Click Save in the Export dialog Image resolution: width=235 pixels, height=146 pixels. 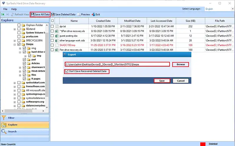coord(162,81)
